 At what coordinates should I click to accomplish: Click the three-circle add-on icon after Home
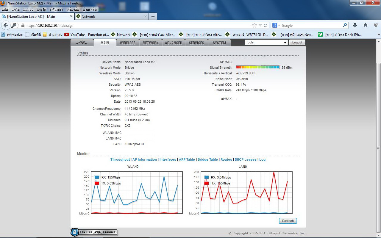tap(376, 25)
